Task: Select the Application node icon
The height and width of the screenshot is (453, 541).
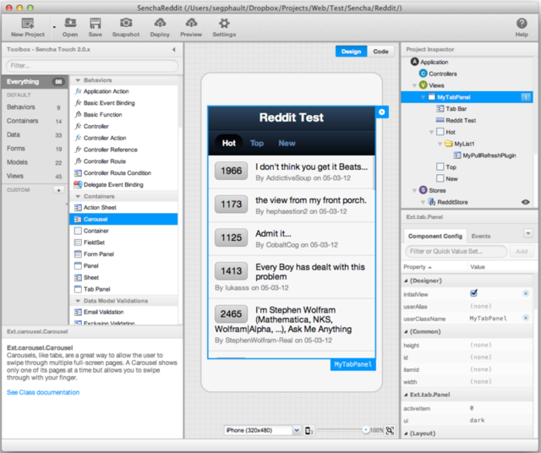Action: (414, 62)
